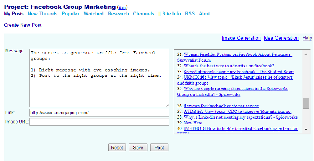Click the Save button
The height and width of the screenshot is (161, 314).
click(x=138, y=148)
